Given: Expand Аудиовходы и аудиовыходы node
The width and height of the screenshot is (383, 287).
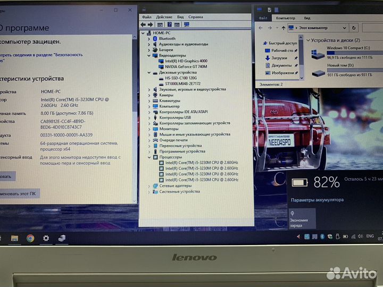Looking at the screenshot, I should (149, 44).
